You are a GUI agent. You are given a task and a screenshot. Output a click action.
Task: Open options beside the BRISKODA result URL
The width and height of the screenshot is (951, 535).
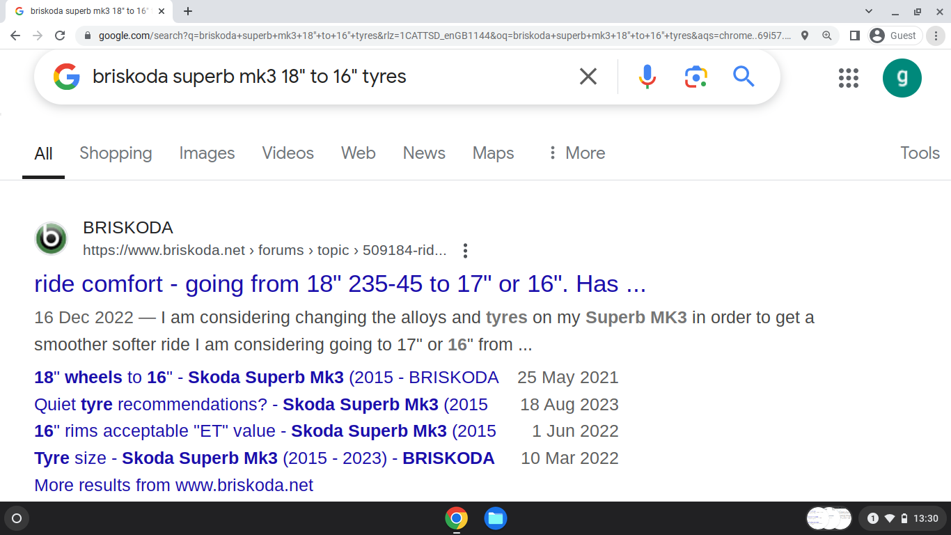click(x=465, y=251)
